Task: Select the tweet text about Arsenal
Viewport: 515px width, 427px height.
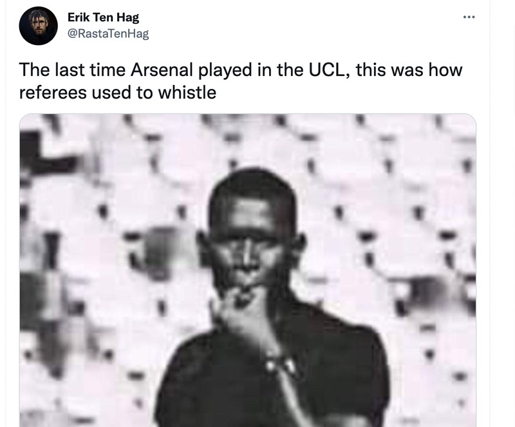Action: [238, 77]
